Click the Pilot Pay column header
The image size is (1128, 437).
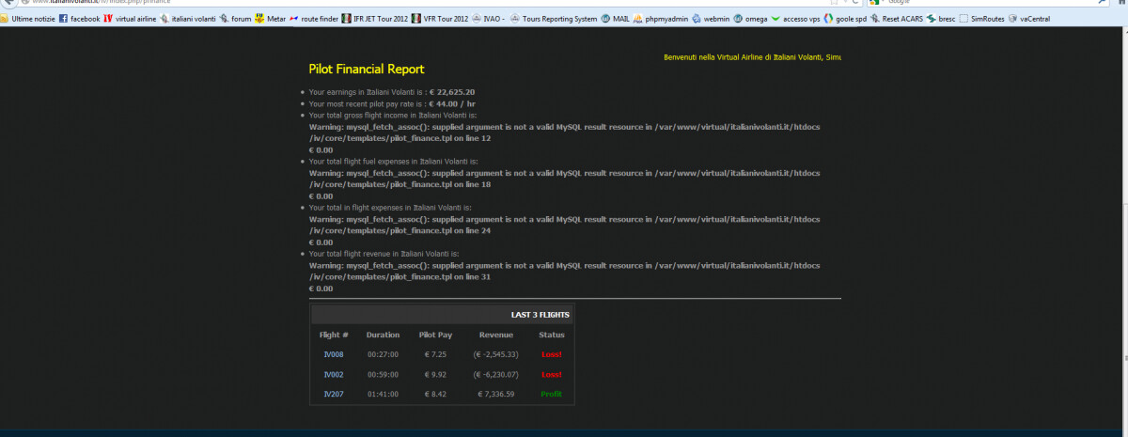435,335
